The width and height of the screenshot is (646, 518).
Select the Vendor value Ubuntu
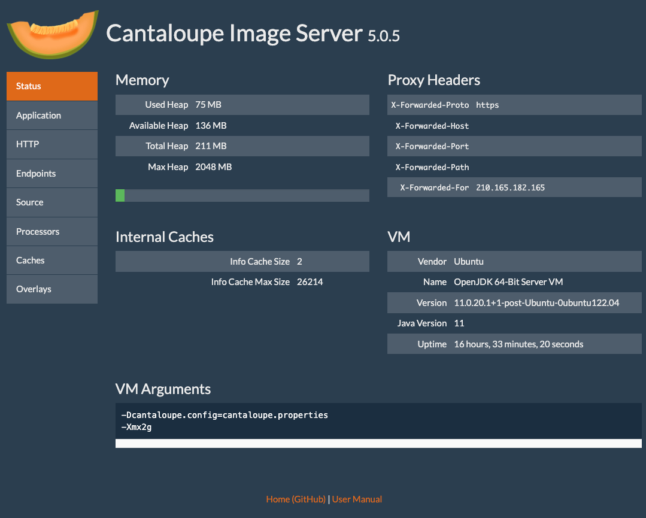(x=469, y=262)
